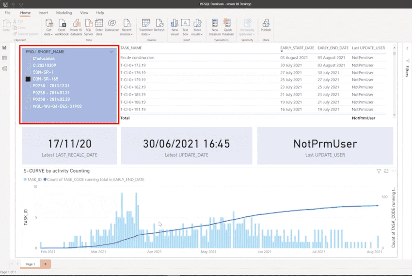Image resolution: width=412 pixels, height=276 pixels.
Task: Publish the report
Action: pyautogui.click(x=266, y=26)
